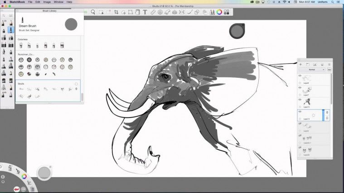Toggle visibility of the second layer
This screenshot has height=193, width=344.
click(300, 88)
